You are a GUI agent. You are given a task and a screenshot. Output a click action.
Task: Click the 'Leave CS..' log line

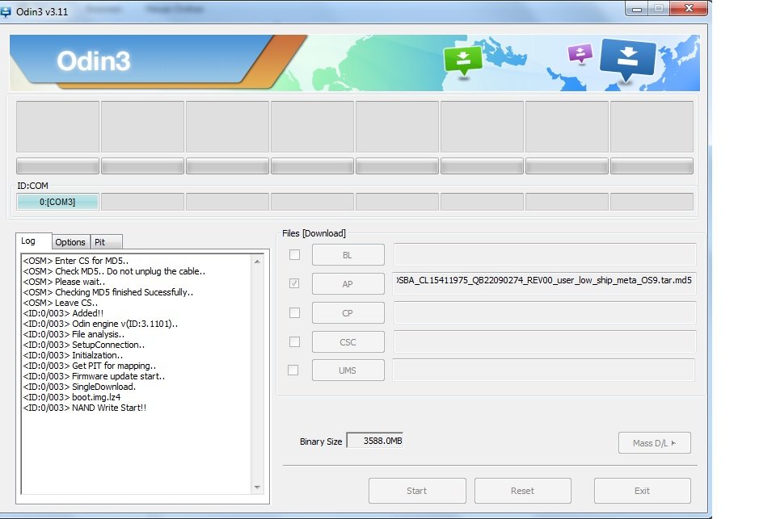coord(61,303)
